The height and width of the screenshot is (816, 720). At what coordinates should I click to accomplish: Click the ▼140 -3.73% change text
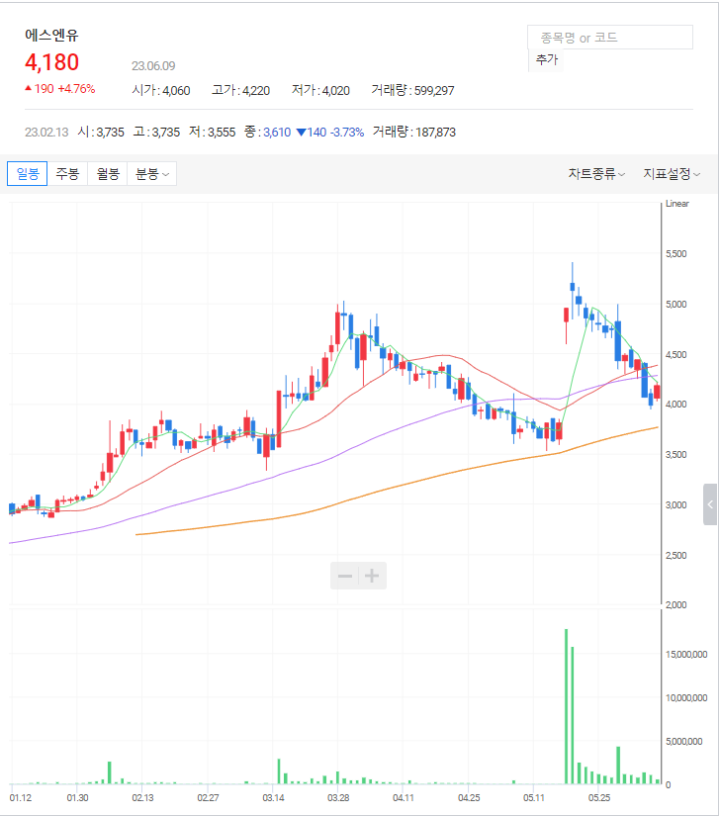(x=329, y=133)
